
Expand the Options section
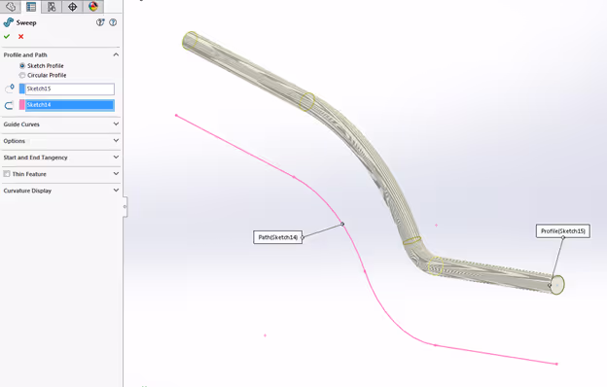[x=116, y=140]
